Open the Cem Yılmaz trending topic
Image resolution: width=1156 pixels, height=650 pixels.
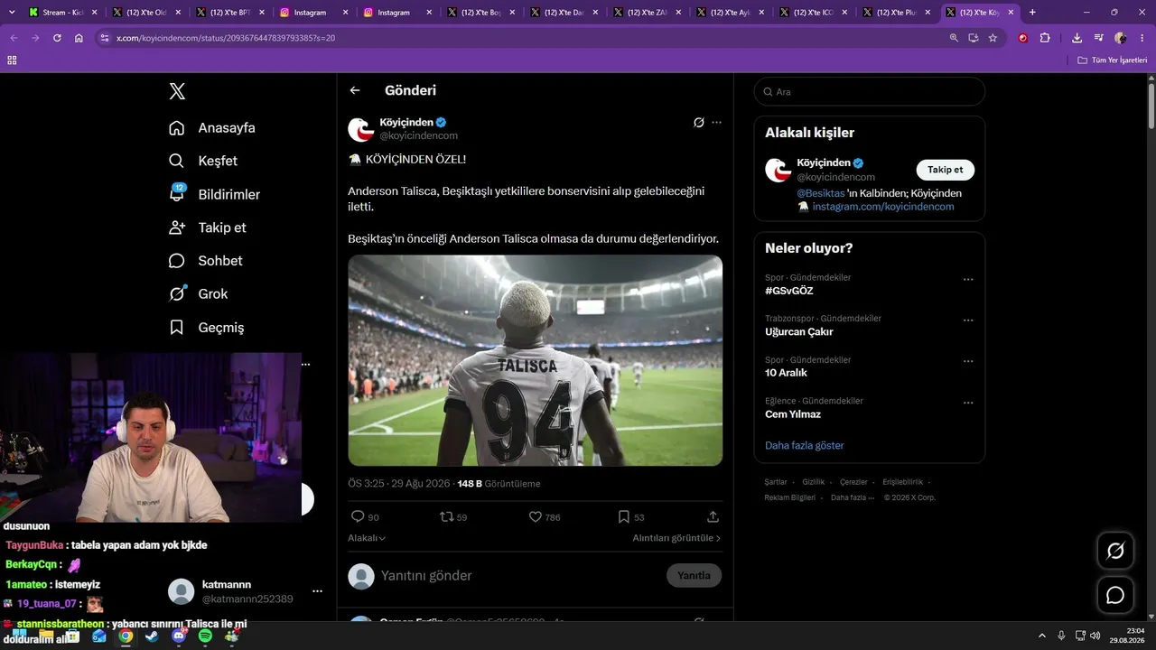(793, 414)
